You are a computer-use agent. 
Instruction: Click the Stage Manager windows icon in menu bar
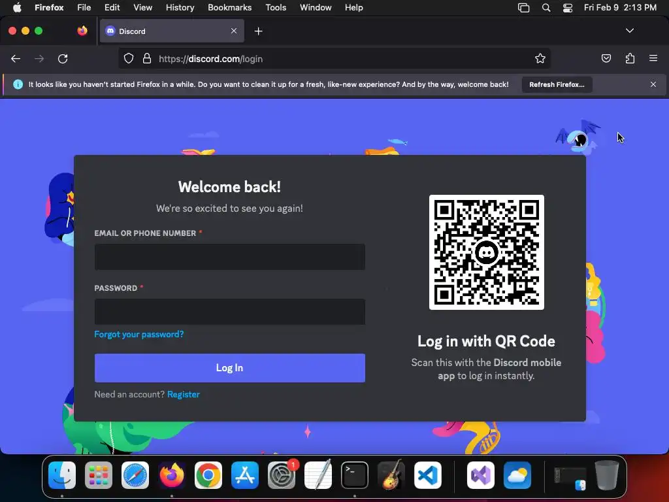(523, 8)
